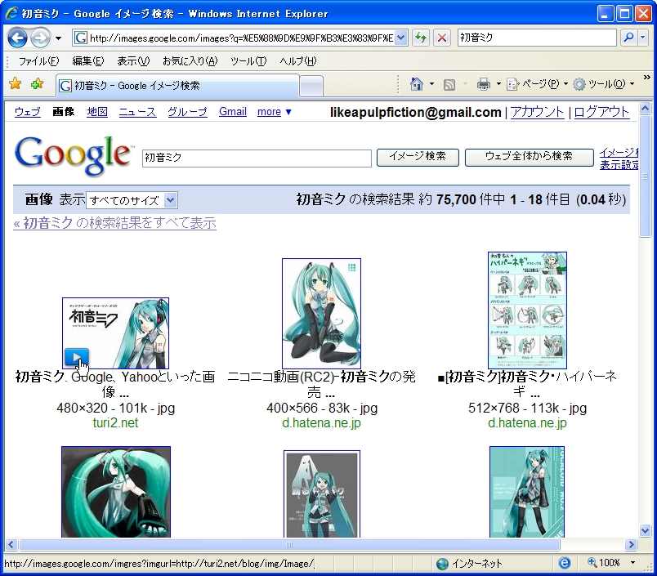
Task: Open the gray poster Miku thumbnail in second row
Action: (x=322, y=494)
